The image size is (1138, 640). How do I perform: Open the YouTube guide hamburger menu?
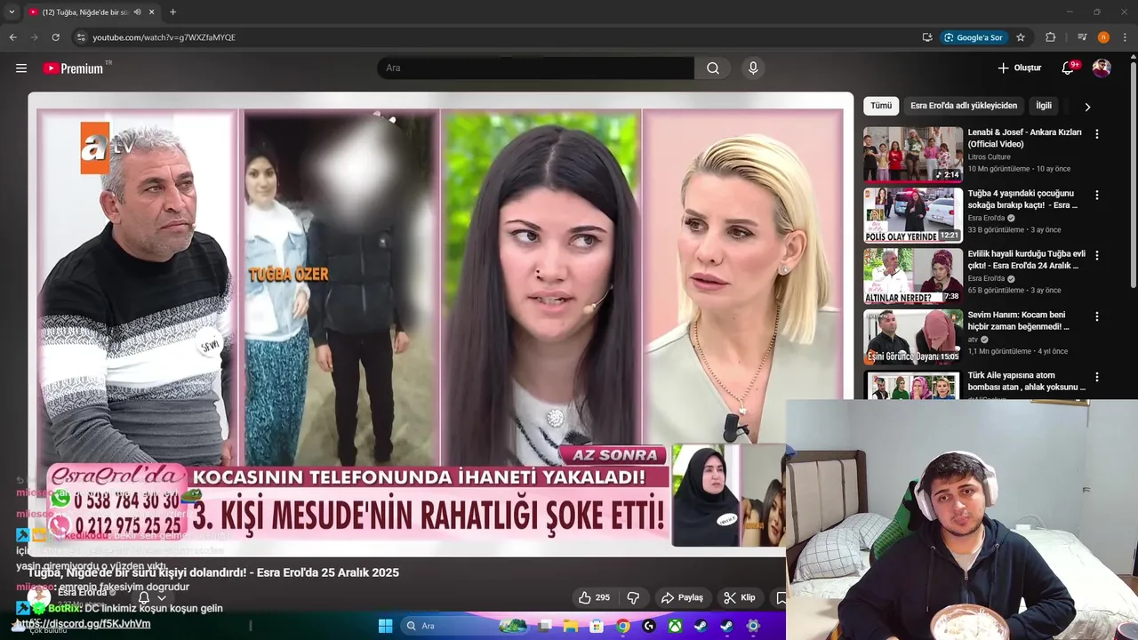click(21, 68)
